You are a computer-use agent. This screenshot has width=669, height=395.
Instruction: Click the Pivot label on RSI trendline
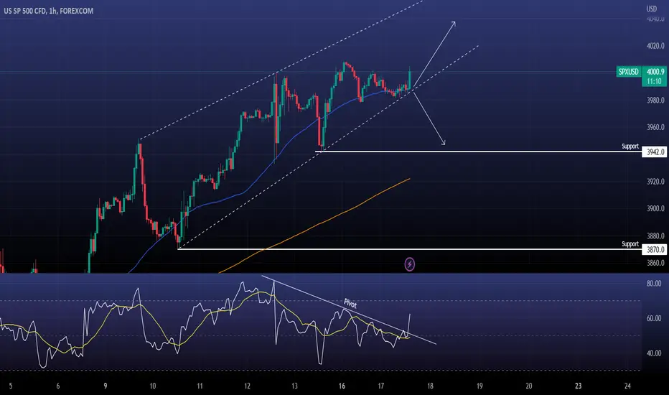pyautogui.click(x=350, y=303)
